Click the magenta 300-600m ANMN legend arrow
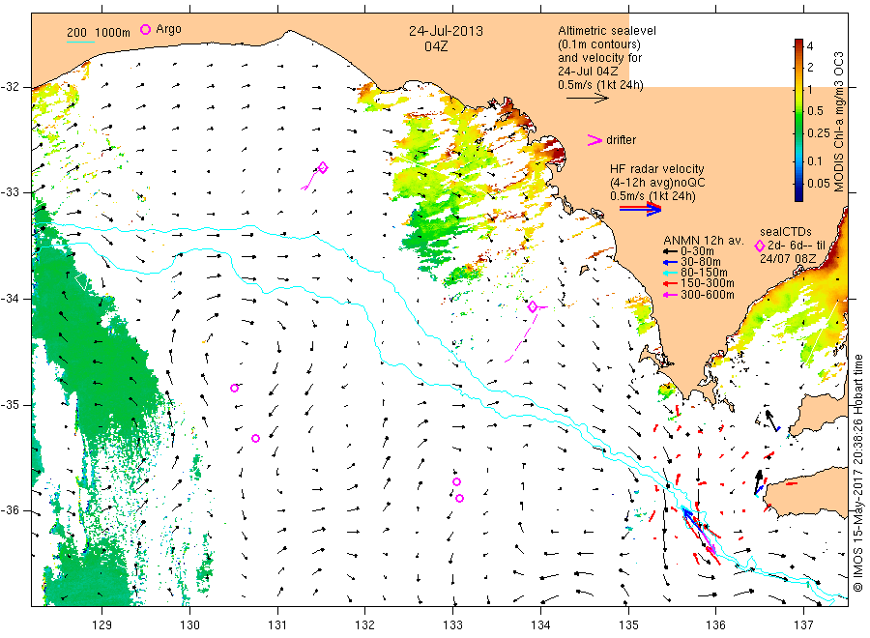The image size is (870, 638). tap(670, 295)
